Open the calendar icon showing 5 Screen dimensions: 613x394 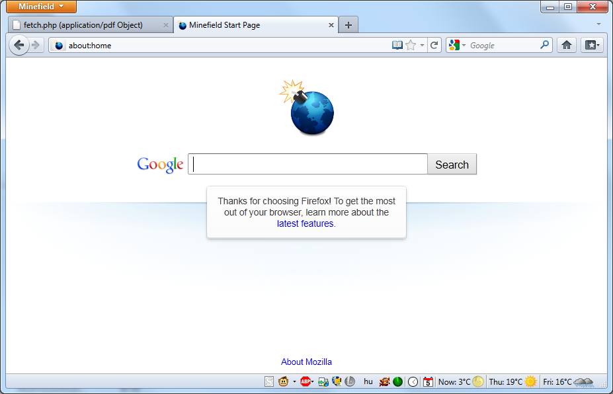[428, 382]
